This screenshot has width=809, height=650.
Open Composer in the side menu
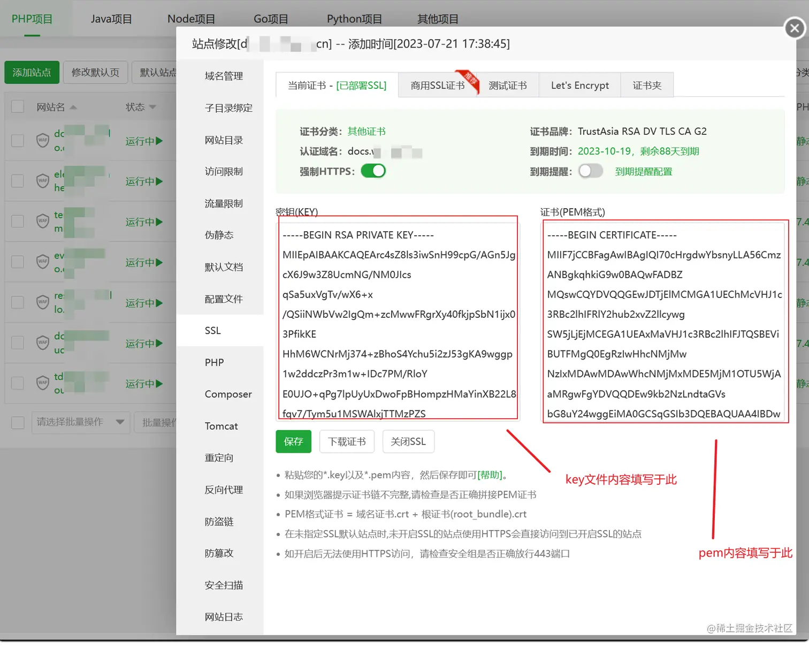click(228, 394)
